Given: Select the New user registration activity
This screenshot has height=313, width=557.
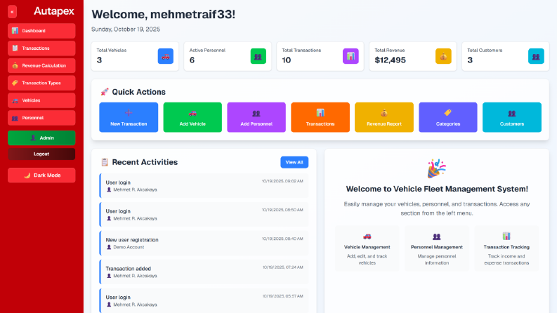Looking at the screenshot, I should pyautogui.click(x=204, y=243).
